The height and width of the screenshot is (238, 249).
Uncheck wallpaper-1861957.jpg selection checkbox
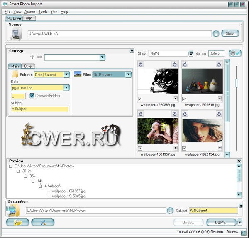140,149
